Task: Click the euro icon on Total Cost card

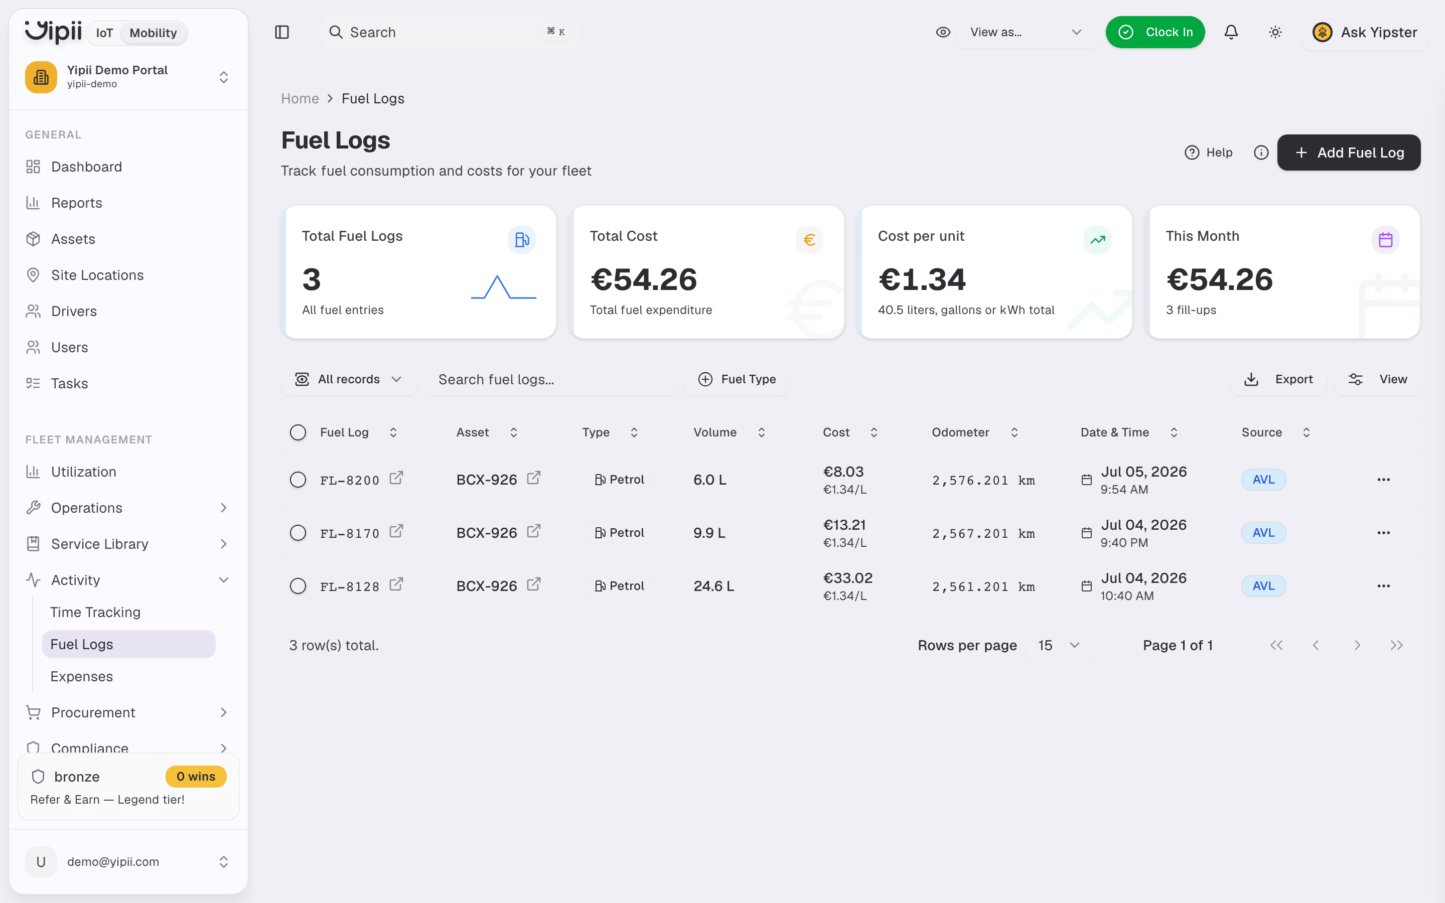Action: point(810,239)
